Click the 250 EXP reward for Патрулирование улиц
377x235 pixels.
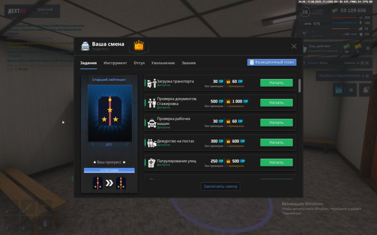217,161
